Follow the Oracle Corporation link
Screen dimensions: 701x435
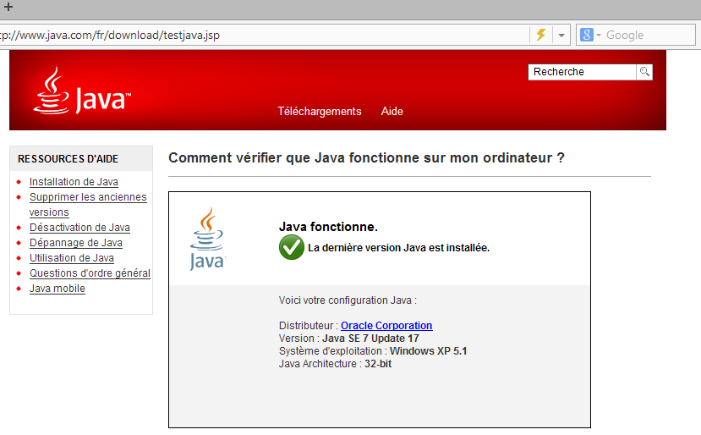(386, 325)
